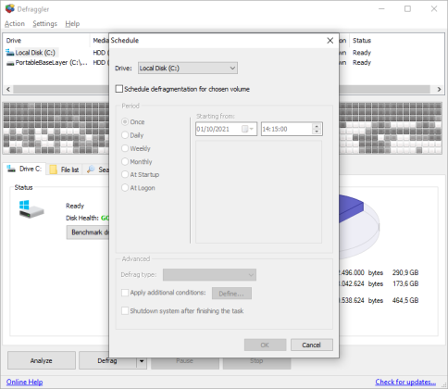Image resolution: width=448 pixels, height=389 pixels.
Task: Check Shutdown system after finishing the task
Action: coord(125,310)
